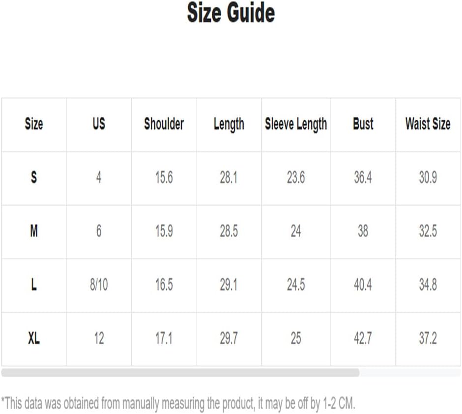The width and height of the screenshot is (462, 414).
Task: Select the 37.2 waist size cell
Action: [428, 338]
